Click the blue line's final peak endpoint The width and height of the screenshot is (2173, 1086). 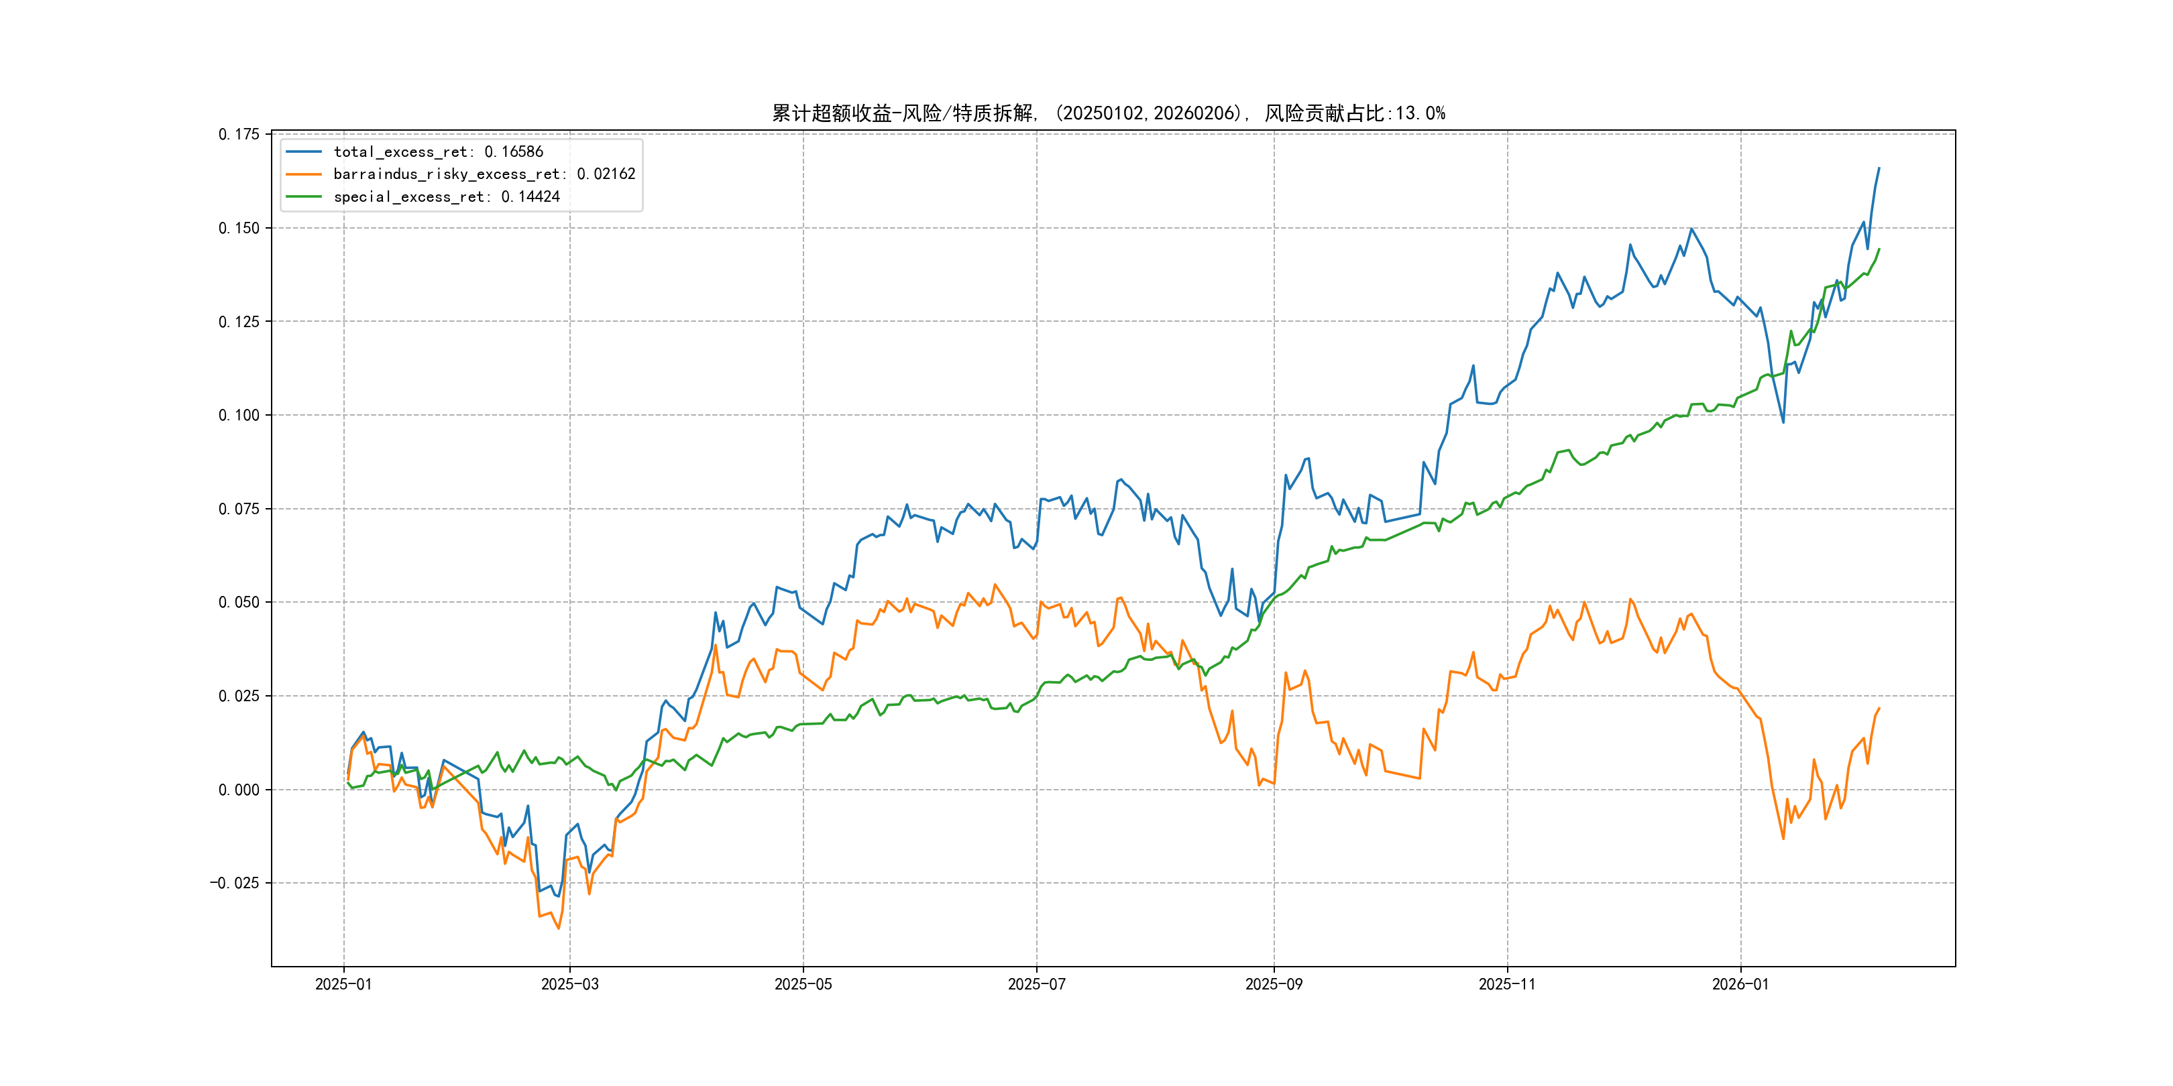tap(1879, 169)
